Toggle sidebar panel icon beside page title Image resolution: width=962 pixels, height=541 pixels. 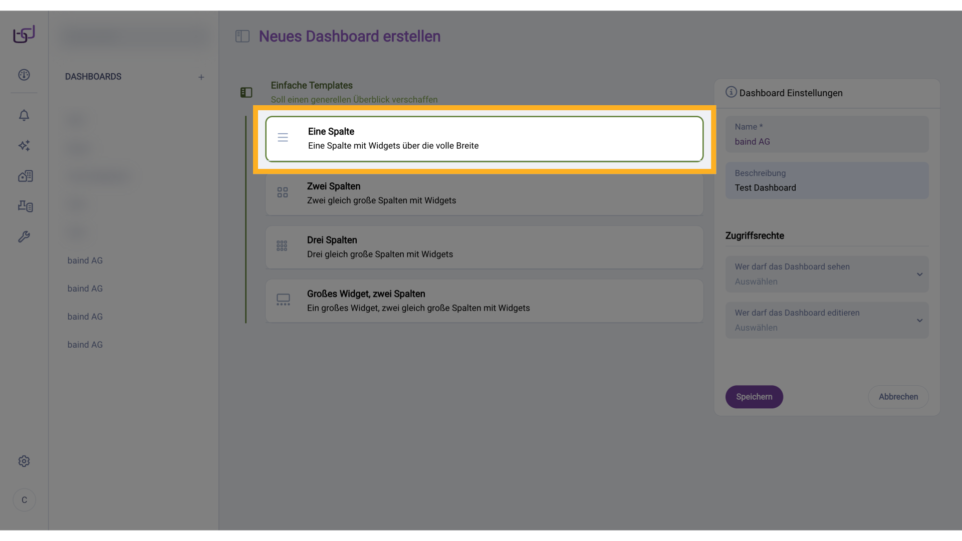coord(243,36)
